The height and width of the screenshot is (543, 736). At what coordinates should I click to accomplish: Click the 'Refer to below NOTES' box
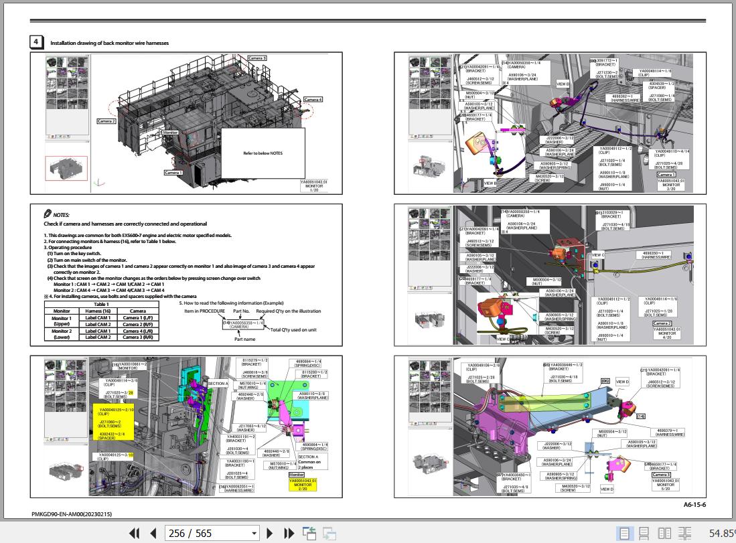pyautogui.click(x=263, y=153)
